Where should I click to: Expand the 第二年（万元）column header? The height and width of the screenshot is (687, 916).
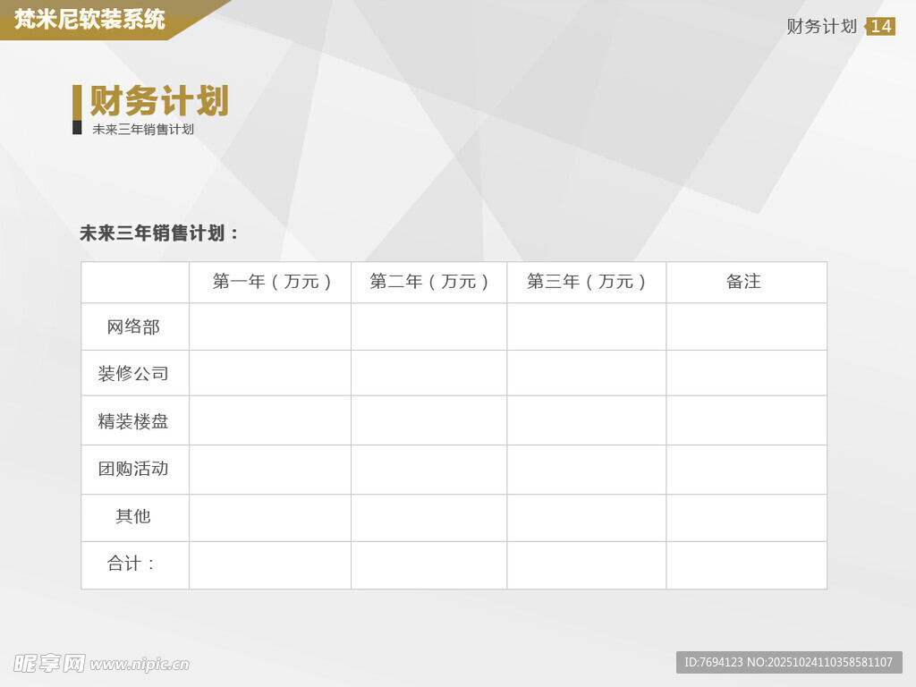click(x=428, y=281)
